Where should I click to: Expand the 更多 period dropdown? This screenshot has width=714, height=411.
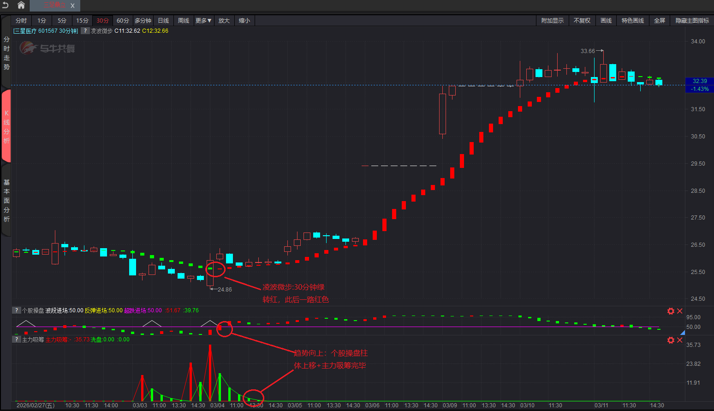[x=203, y=21]
